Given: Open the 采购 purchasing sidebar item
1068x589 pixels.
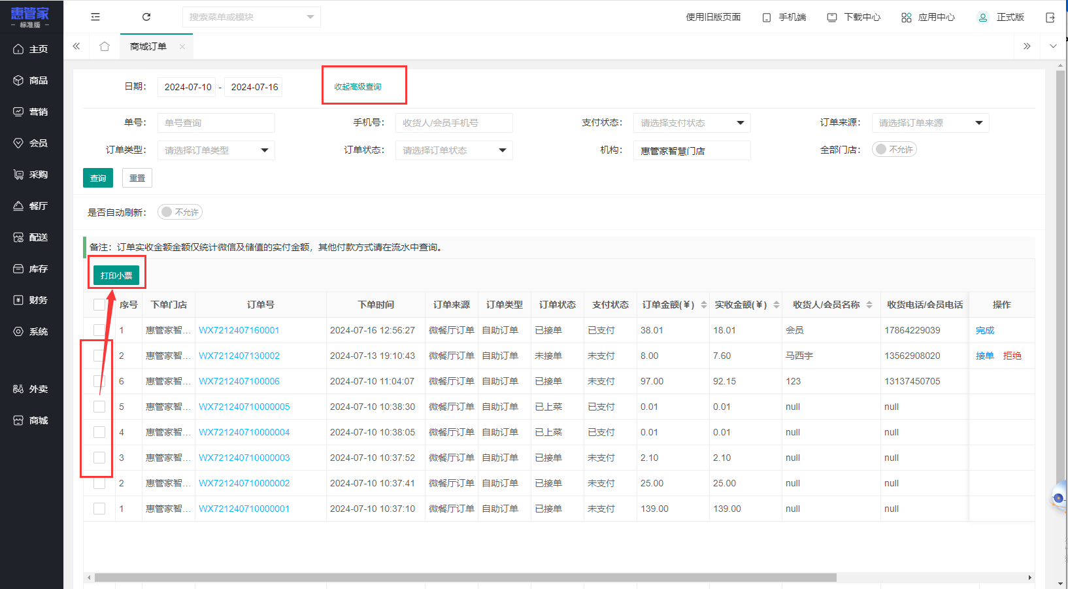Looking at the screenshot, I should point(31,175).
